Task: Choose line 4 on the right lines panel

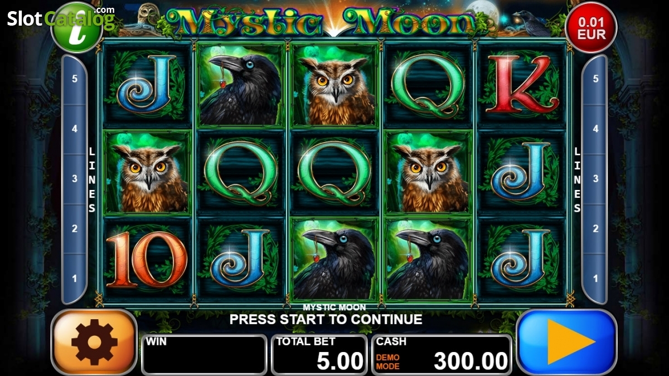Action: pyautogui.click(x=595, y=129)
